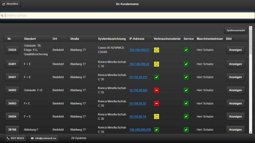Click red Verbrauchsmaterial warning icon for system 34502
Image resolution: width=255 pixels, height=143 pixels.
pos(156,90)
